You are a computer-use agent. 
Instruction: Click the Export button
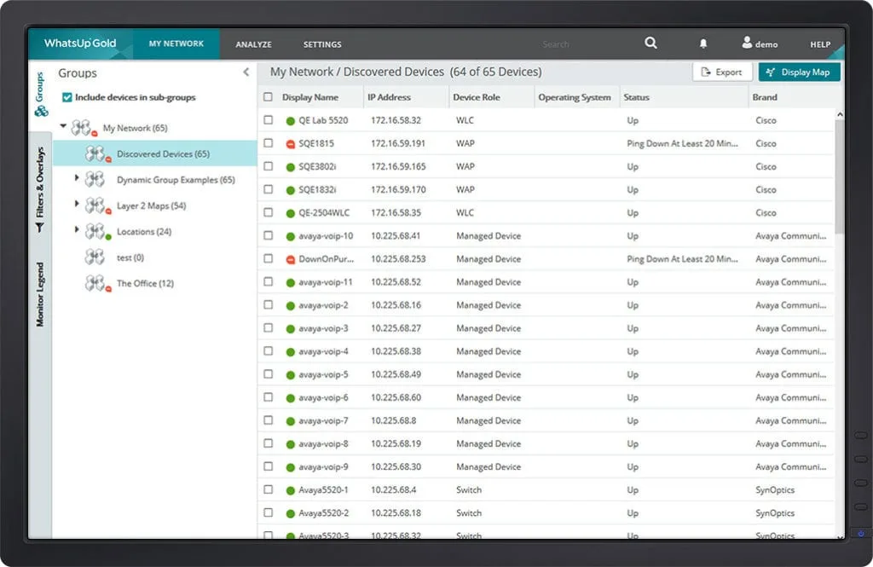[722, 72]
